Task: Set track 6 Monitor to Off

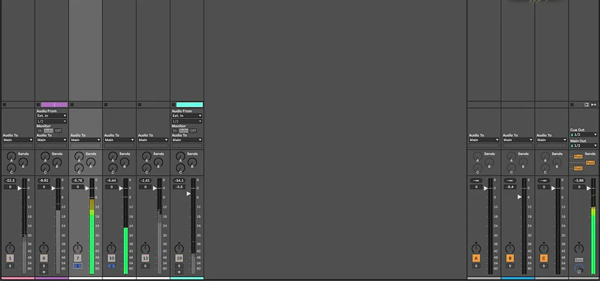Action: tap(58, 131)
